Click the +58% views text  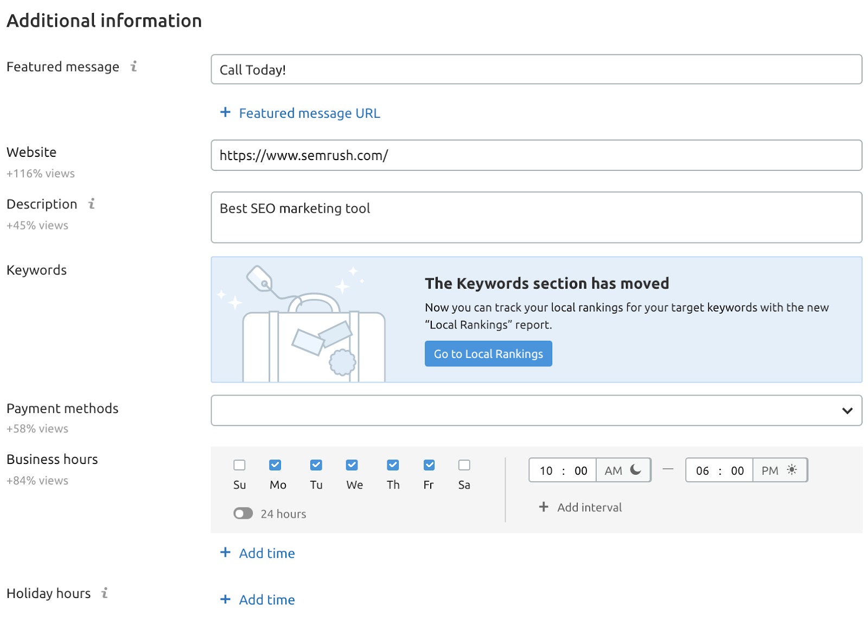[x=37, y=429]
